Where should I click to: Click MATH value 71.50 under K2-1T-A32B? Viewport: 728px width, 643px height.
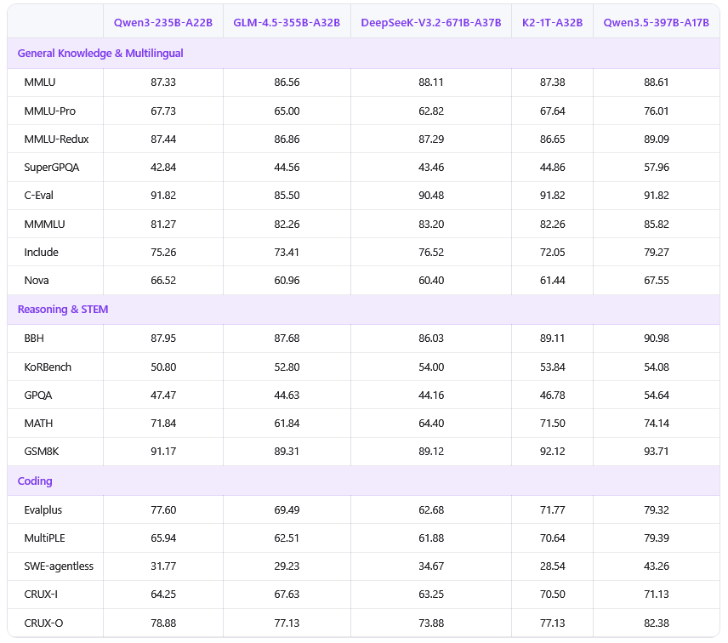click(x=552, y=423)
